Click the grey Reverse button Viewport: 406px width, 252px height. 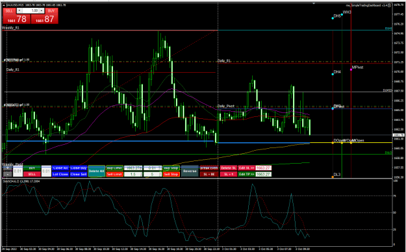(x=190, y=171)
